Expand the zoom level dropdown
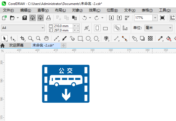The image size is (176, 121). 155,18
